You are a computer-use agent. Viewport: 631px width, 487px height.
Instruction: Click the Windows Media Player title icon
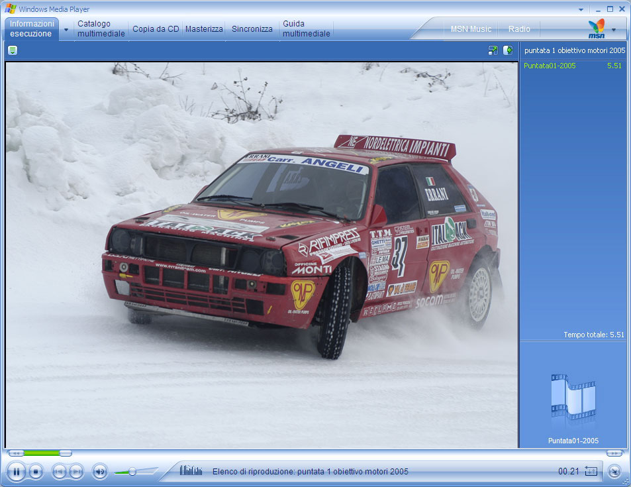[11, 9]
